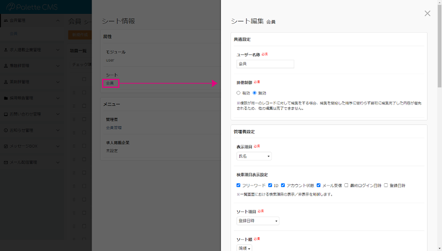
Task: Click the 看護師管理 person icon
Action: (6, 66)
